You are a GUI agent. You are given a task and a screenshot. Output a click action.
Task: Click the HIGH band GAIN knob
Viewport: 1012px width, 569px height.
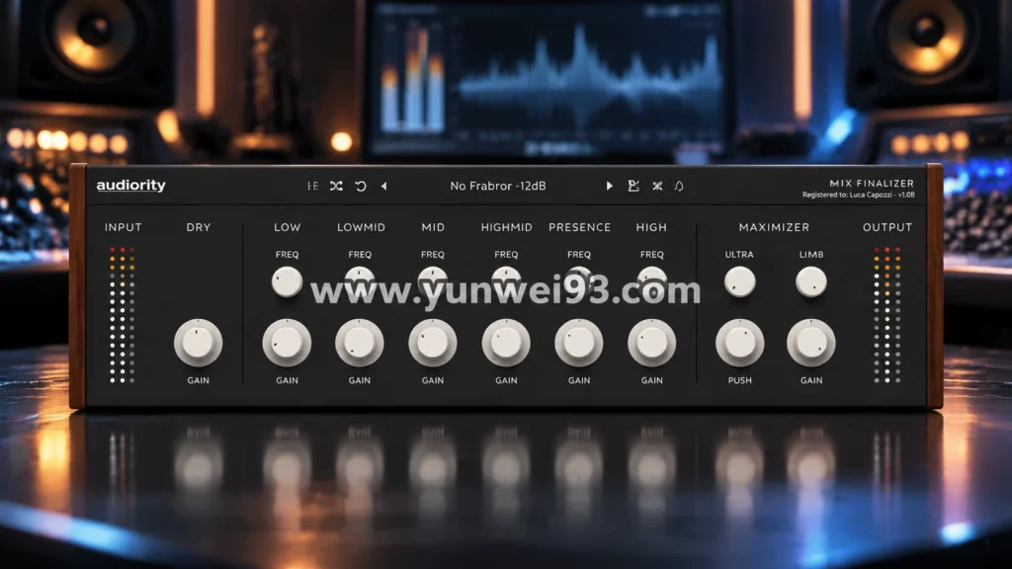pos(652,343)
